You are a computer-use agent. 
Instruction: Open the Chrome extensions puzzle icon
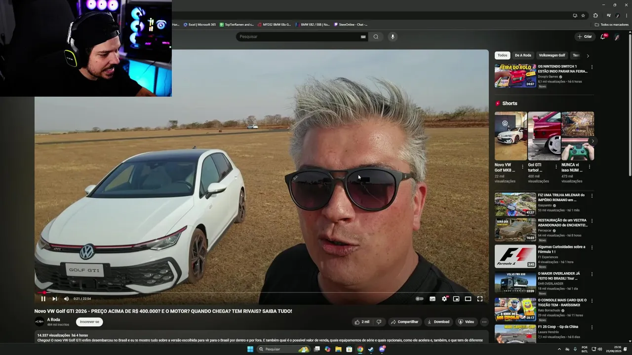coord(595,15)
